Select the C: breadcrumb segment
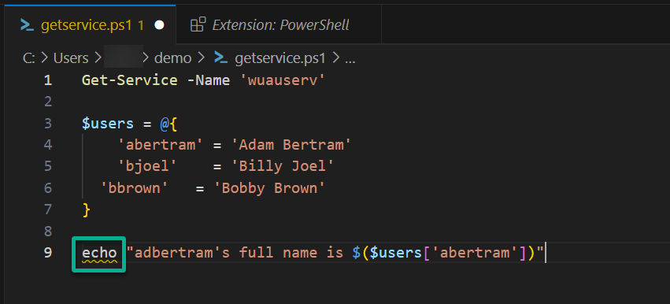The width and height of the screenshot is (670, 304). coord(28,57)
